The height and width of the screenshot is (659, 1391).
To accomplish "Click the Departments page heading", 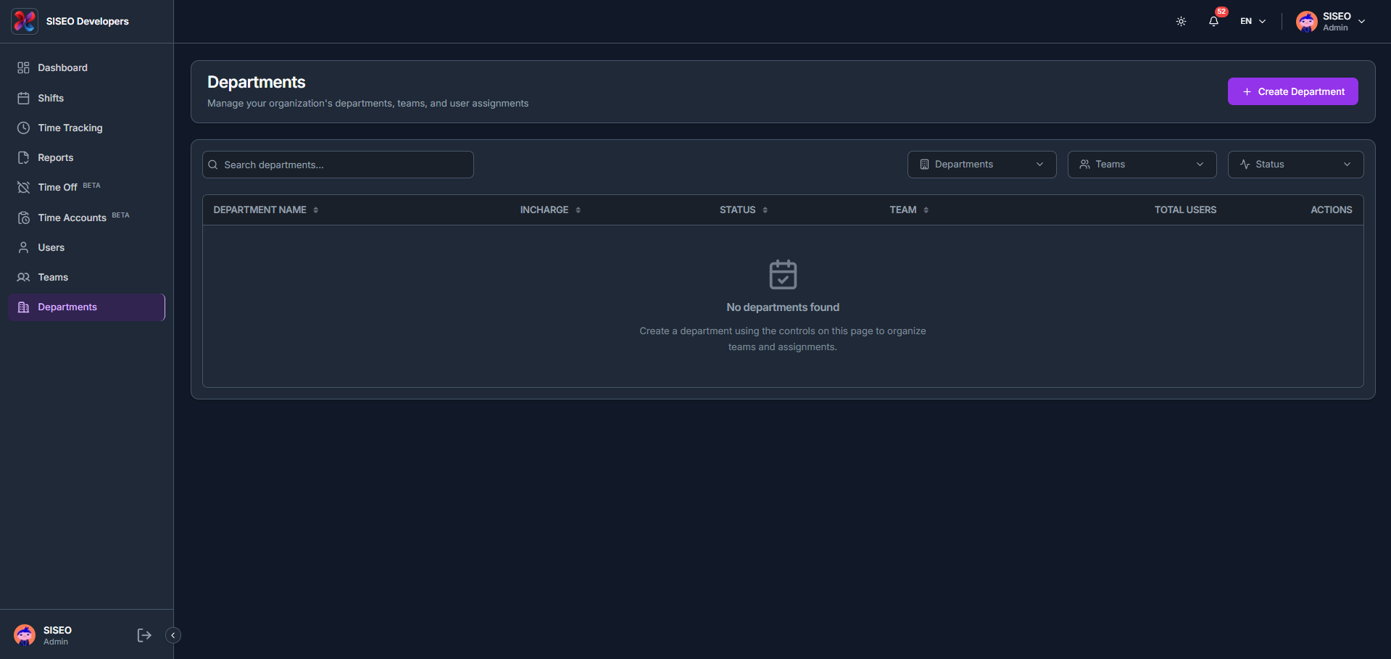I will click(x=257, y=82).
